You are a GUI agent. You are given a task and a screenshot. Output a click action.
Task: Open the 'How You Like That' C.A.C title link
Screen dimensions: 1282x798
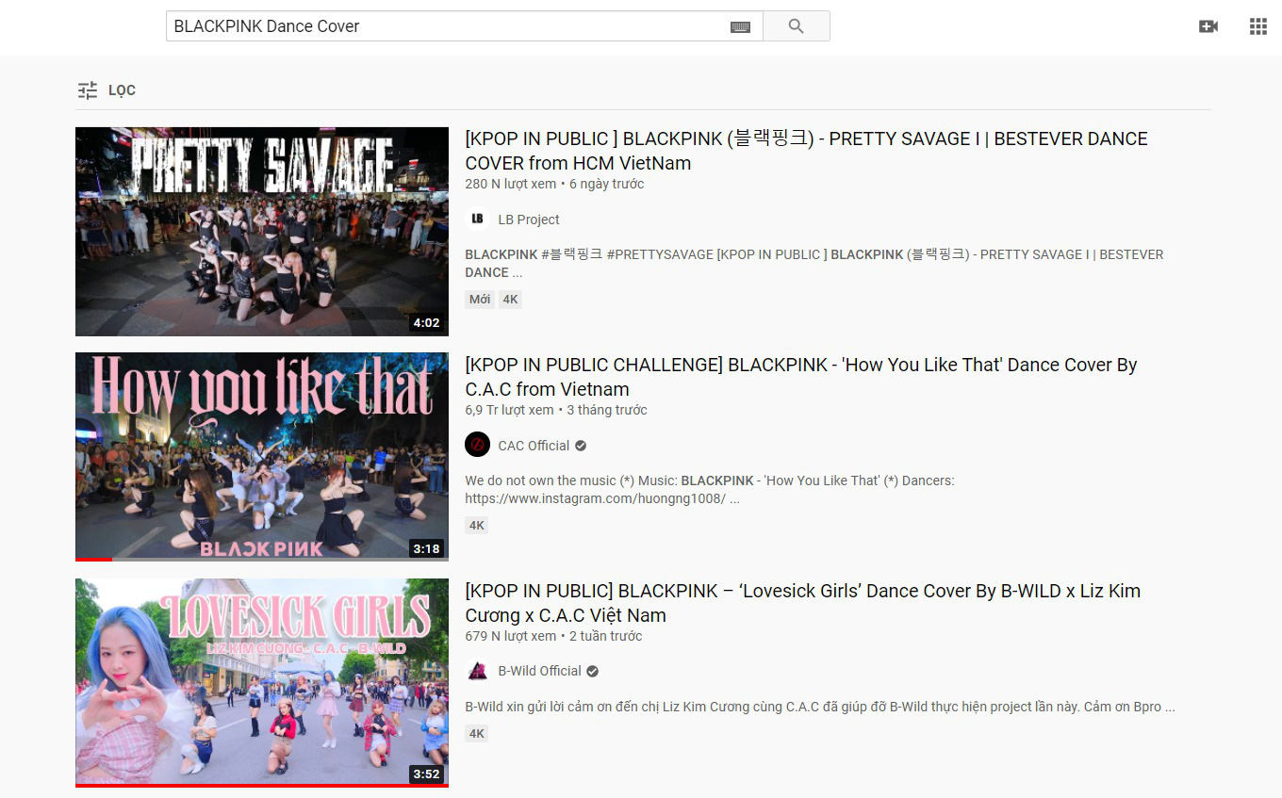(801, 377)
